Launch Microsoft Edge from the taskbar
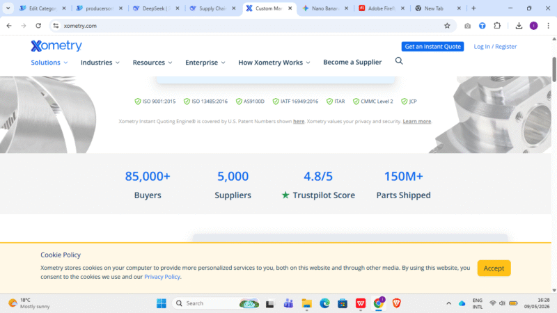The height and width of the screenshot is (313, 557). [324, 303]
